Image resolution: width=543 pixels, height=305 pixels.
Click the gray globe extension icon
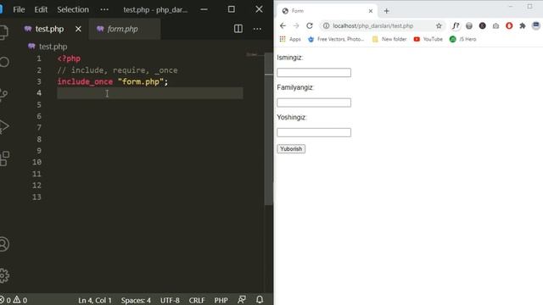click(x=469, y=26)
